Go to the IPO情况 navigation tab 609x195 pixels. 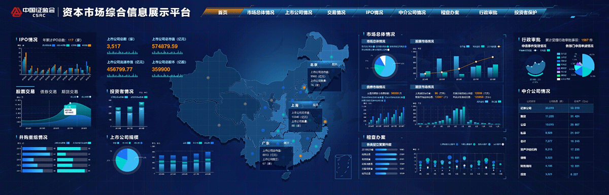pyautogui.click(x=375, y=12)
